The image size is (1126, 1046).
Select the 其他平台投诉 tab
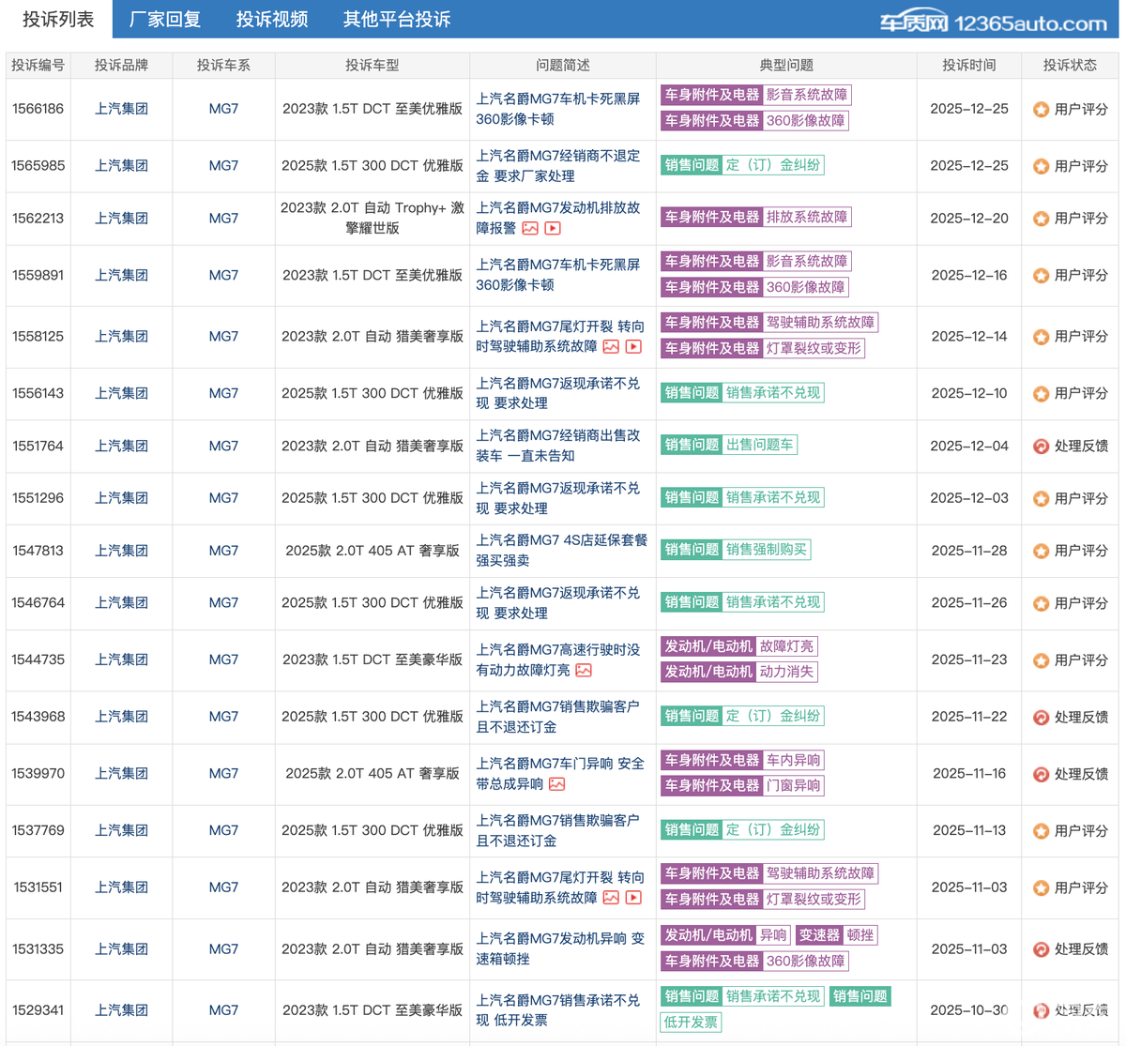pos(396,19)
